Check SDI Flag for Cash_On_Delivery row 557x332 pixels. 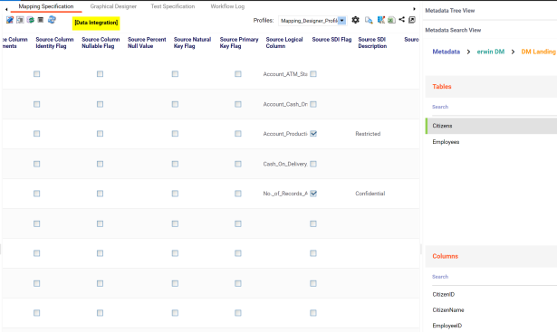(x=313, y=164)
